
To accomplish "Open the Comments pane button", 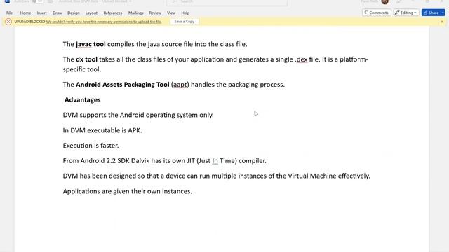I will click(377, 13).
